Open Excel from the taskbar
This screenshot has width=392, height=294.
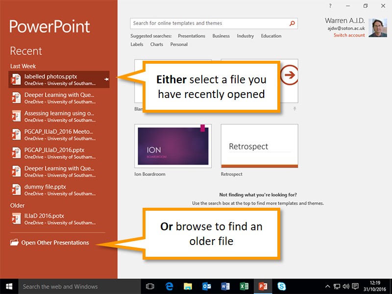pos(244,286)
